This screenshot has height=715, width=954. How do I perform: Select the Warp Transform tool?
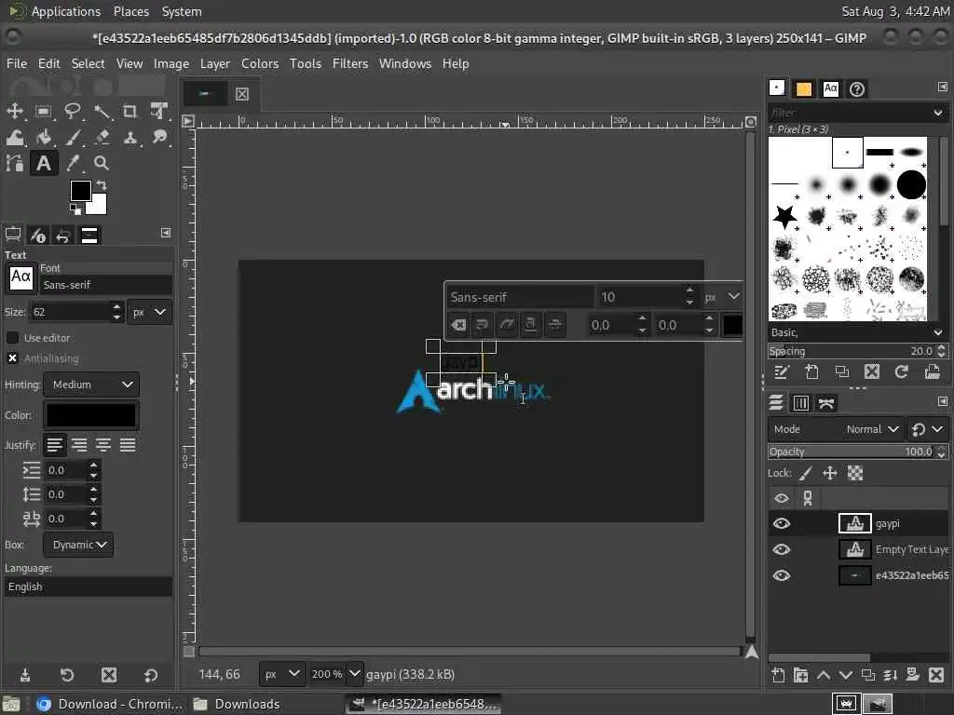(x=15, y=138)
